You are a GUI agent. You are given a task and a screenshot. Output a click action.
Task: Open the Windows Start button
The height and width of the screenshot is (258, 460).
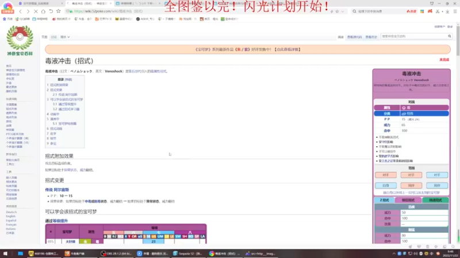click(5, 253)
